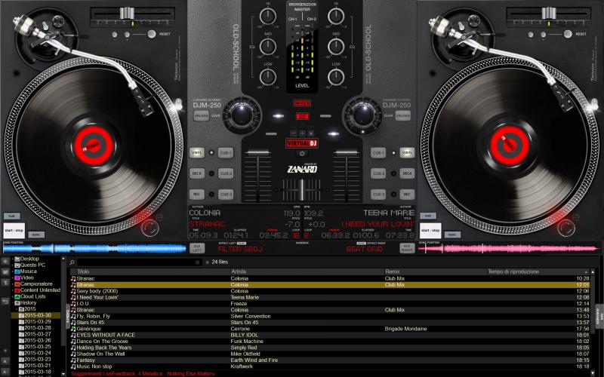Toggle VINYL mode on the right deck
The height and width of the screenshot is (377, 604).
point(407,153)
